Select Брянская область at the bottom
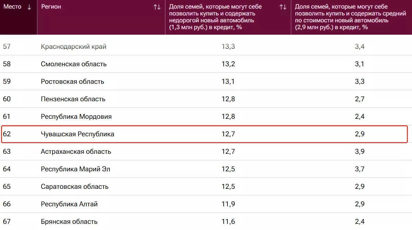The image size is (412, 230). [x=69, y=222]
